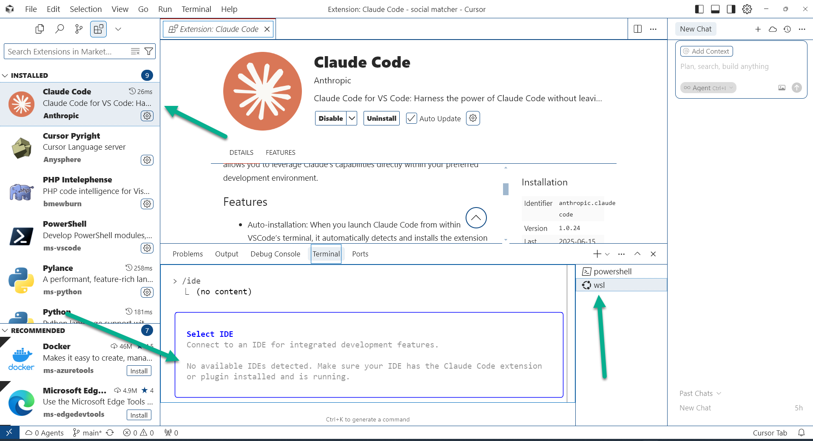Switch to the FEATURES tab
Image resolution: width=813 pixels, height=441 pixels.
281,152
